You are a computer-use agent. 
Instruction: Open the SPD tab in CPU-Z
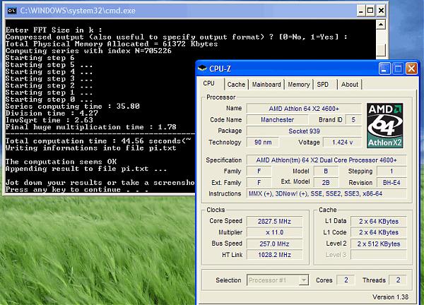(323, 85)
